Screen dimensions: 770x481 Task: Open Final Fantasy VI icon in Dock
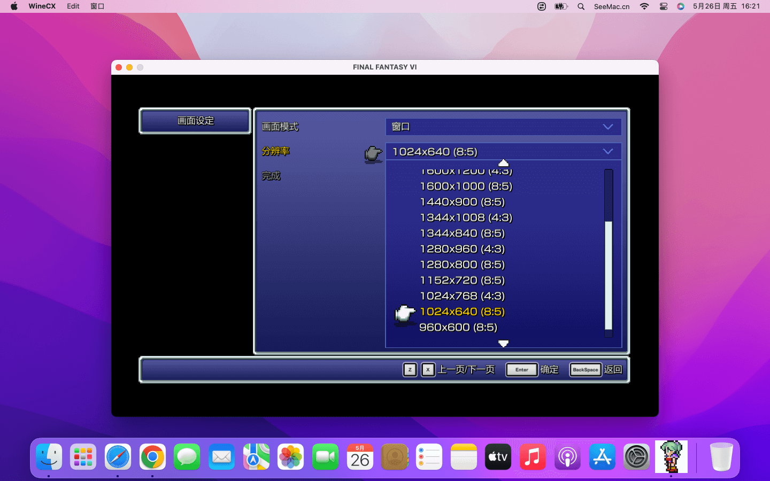click(671, 457)
